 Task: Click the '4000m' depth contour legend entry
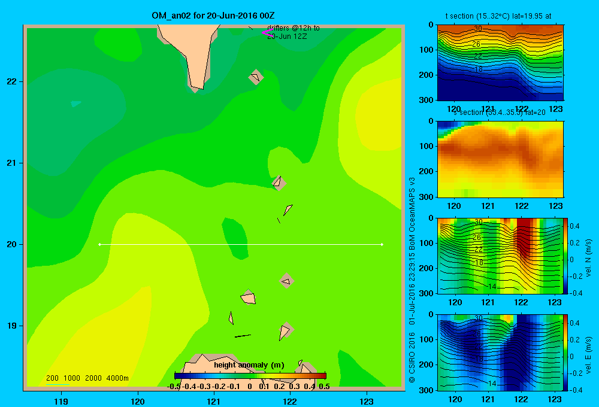pyautogui.click(x=117, y=378)
